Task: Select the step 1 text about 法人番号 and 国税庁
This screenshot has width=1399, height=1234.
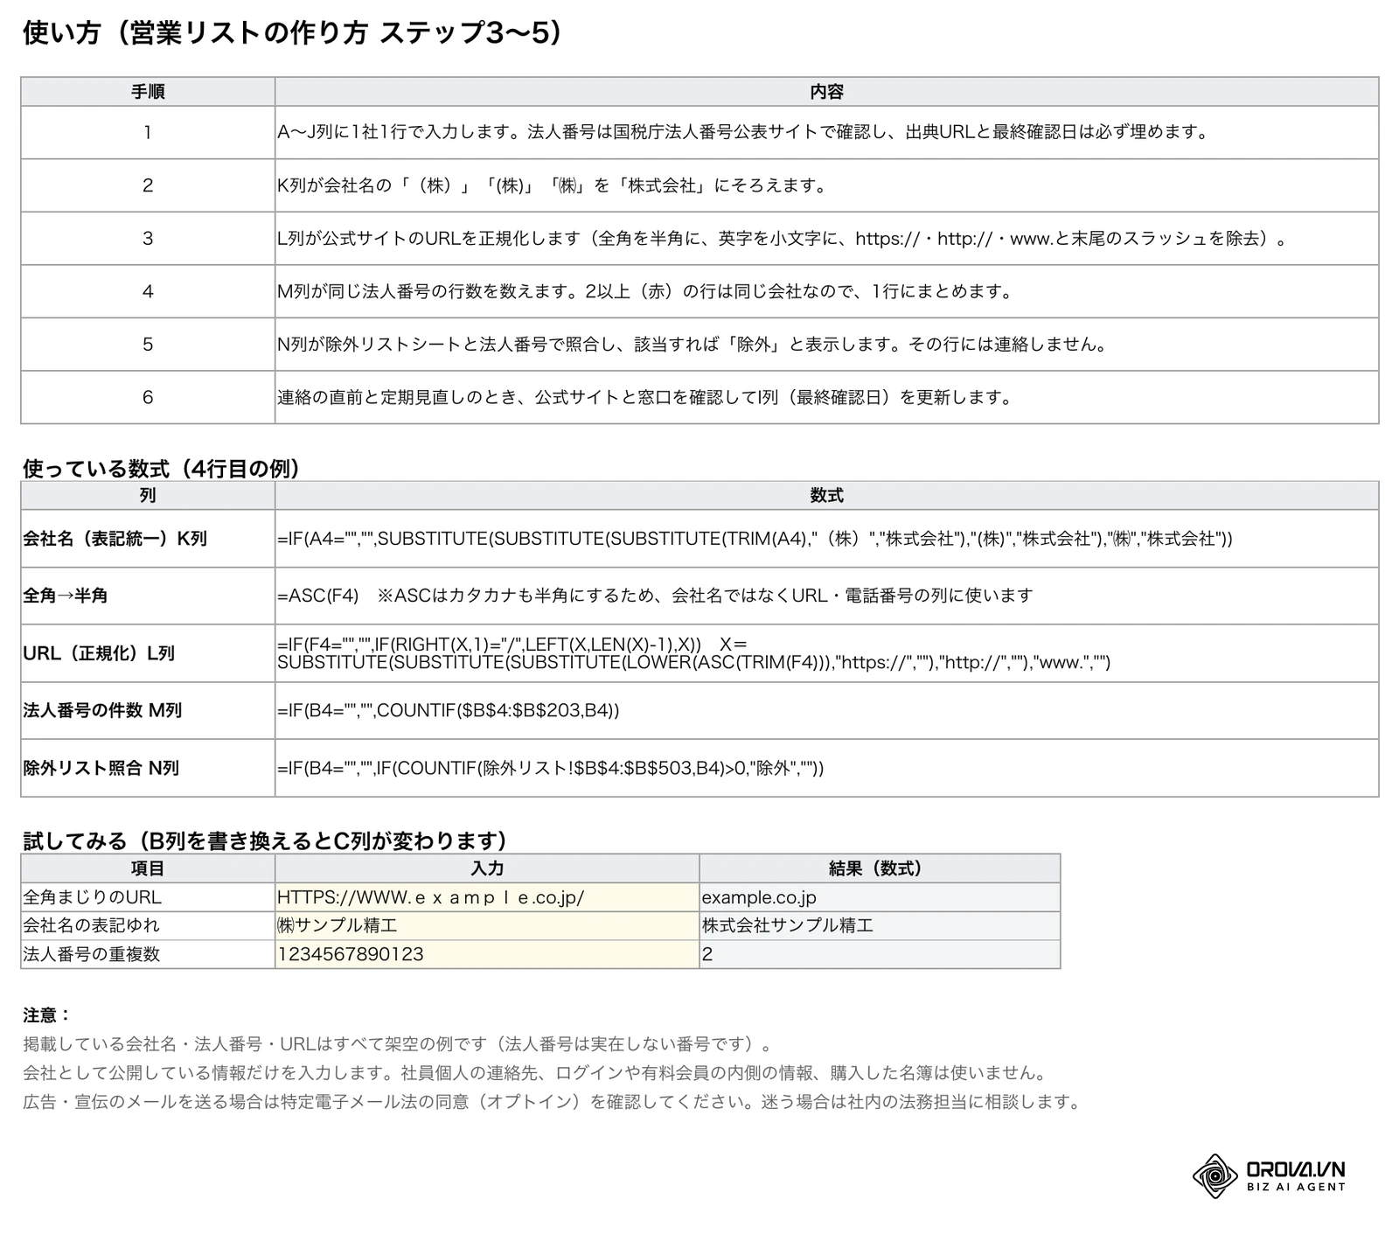Action: pyautogui.click(x=743, y=133)
